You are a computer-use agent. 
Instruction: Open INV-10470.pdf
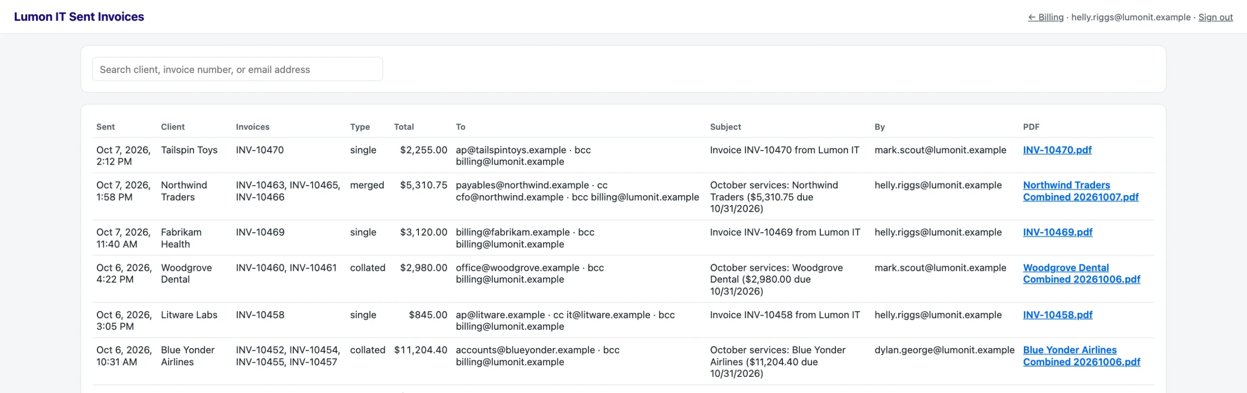[x=1057, y=150]
